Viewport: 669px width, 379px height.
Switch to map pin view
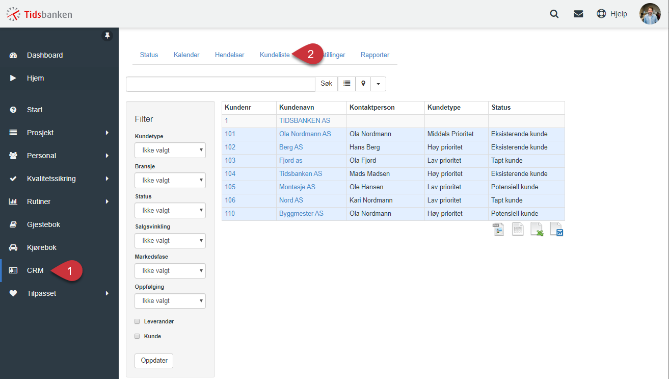click(x=363, y=84)
